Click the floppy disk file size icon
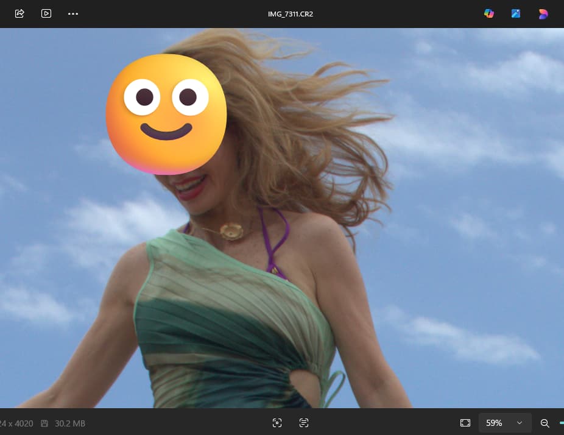 pos(44,423)
